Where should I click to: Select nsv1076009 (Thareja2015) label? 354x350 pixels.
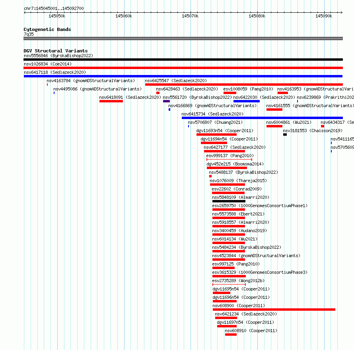pos(238,181)
